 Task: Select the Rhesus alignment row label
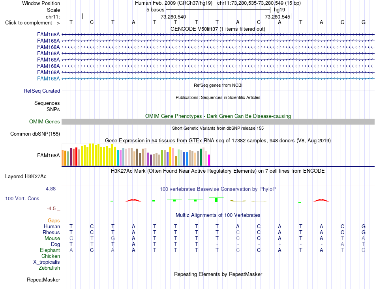pos(51,232)
